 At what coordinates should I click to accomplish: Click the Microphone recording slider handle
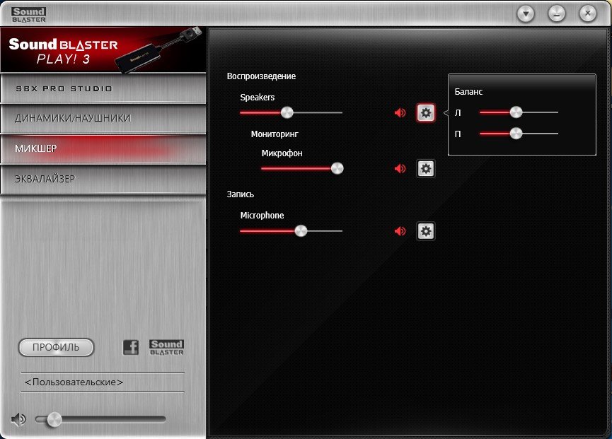301,230
